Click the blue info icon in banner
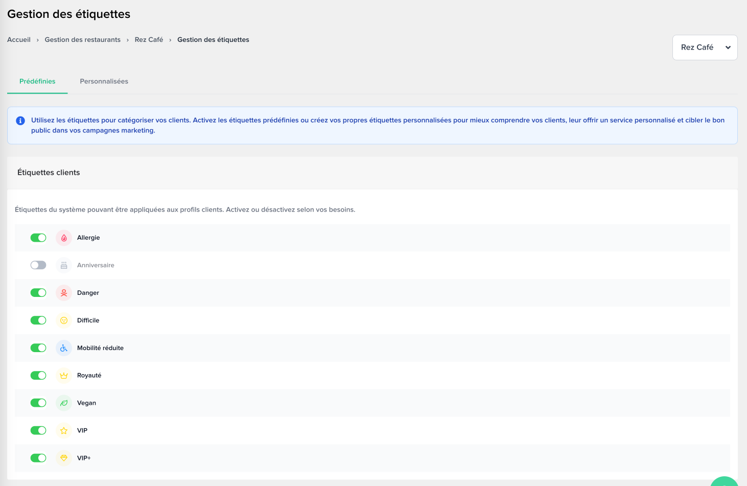 (x=20, y=121)
